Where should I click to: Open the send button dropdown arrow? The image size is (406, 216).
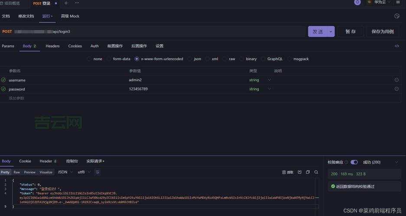331,32
